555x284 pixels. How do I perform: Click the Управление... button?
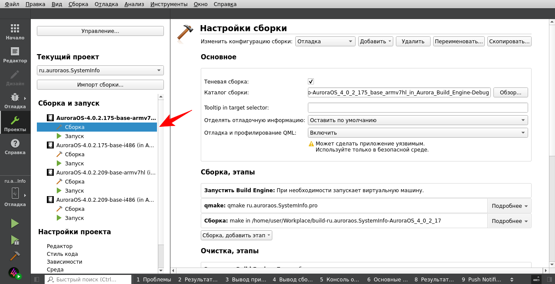(100, 31)
